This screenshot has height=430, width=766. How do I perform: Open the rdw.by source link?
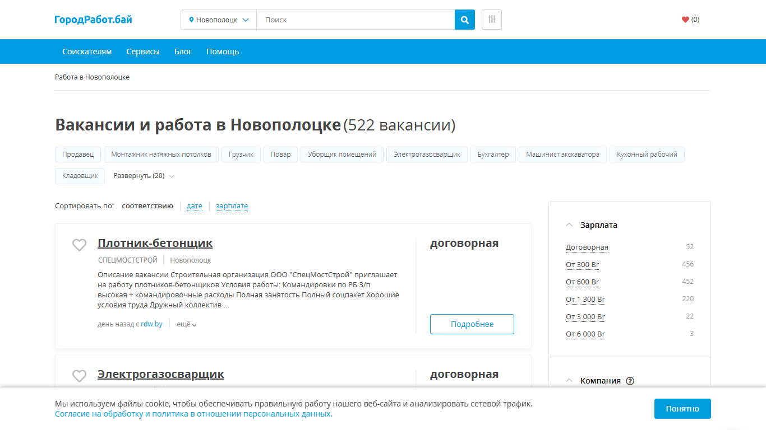click(x=151, y=324)
